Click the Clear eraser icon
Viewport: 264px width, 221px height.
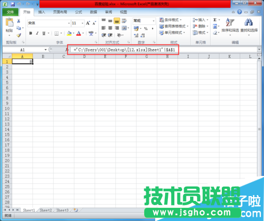(x=215, y=33)
